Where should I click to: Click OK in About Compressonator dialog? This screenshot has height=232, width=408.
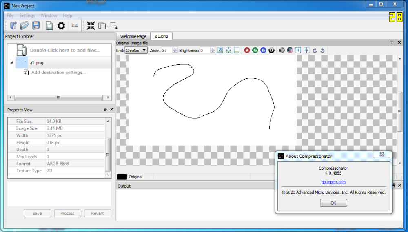(x=333, y=203)
